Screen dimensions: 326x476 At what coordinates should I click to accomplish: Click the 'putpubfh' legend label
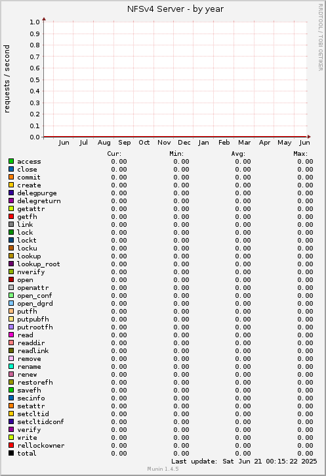[x=33, y=320]
